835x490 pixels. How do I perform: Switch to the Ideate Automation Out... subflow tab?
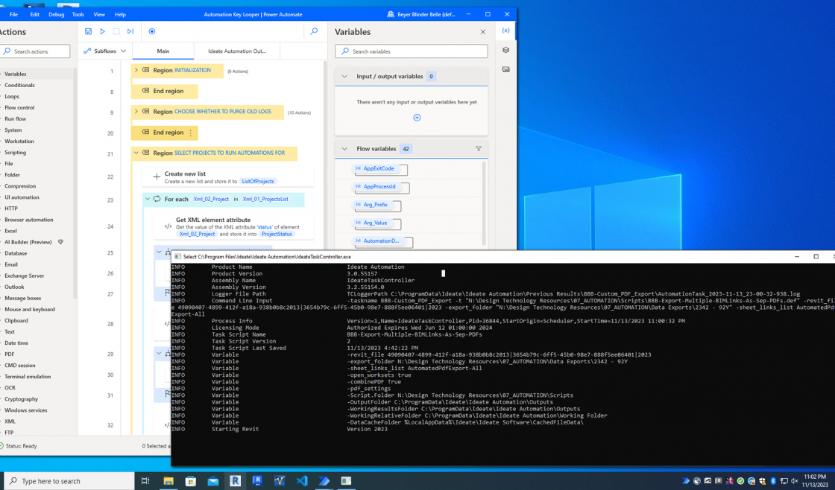pyautogui.click(x=236, y=51)
